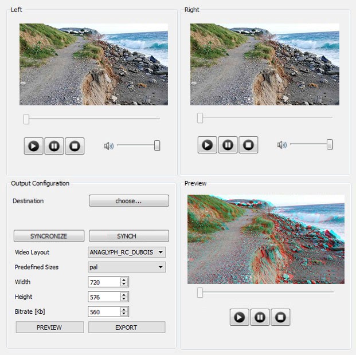This screenshot has height=355, width=356.
Task: Click the Bitrate [Kb] label
Action: point(30,311)
